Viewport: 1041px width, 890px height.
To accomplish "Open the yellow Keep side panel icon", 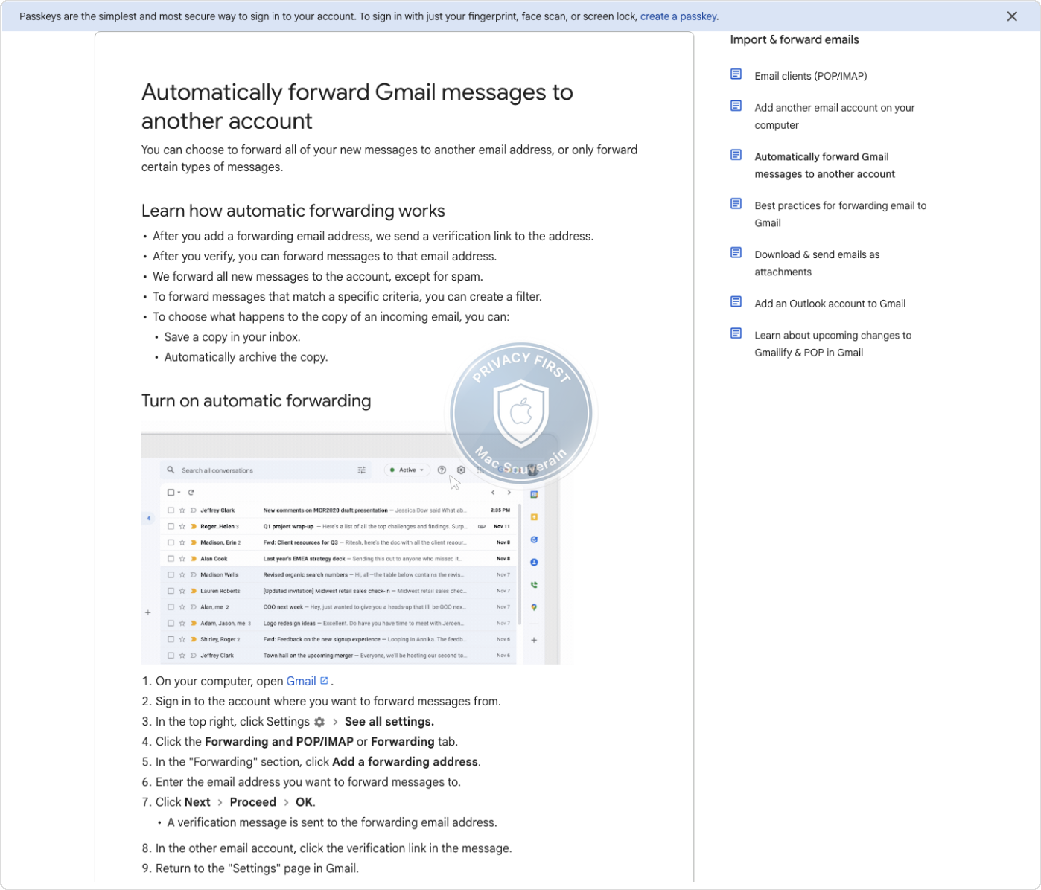I will pyautogui.click(x=534, y=516).
